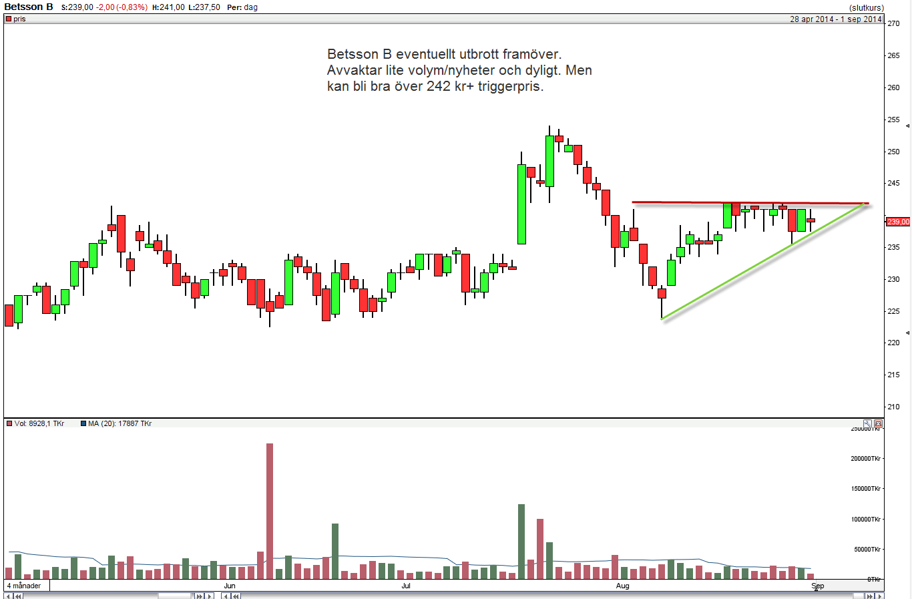Image resolution: width=912 pixels, height=599 pixels.
Task: Click the small arrow marker near 220 on price axis
Action: click(907, 332)
